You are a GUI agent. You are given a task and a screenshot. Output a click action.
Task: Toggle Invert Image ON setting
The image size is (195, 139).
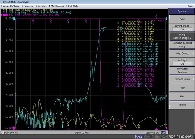(182, 27)
